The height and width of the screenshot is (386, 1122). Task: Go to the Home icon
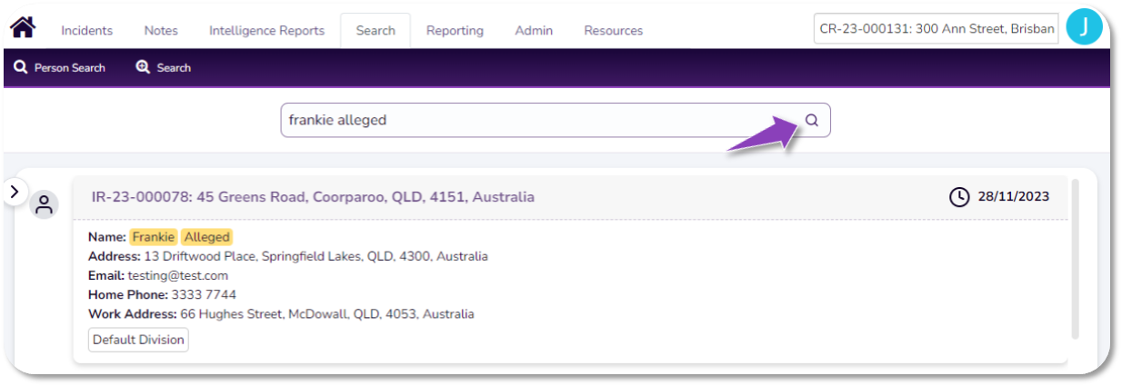(23, 28)
